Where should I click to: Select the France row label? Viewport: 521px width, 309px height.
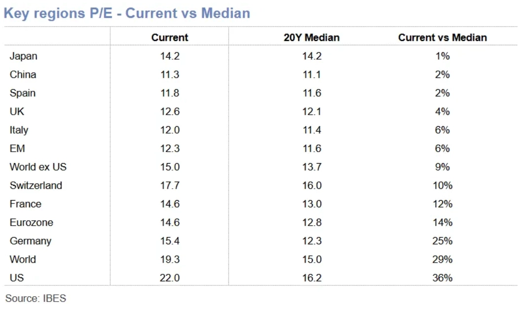[x=26, y=204]
